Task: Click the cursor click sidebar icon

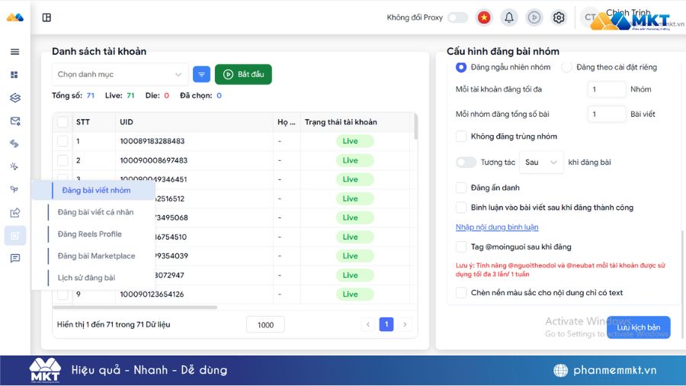Action: 14,166
